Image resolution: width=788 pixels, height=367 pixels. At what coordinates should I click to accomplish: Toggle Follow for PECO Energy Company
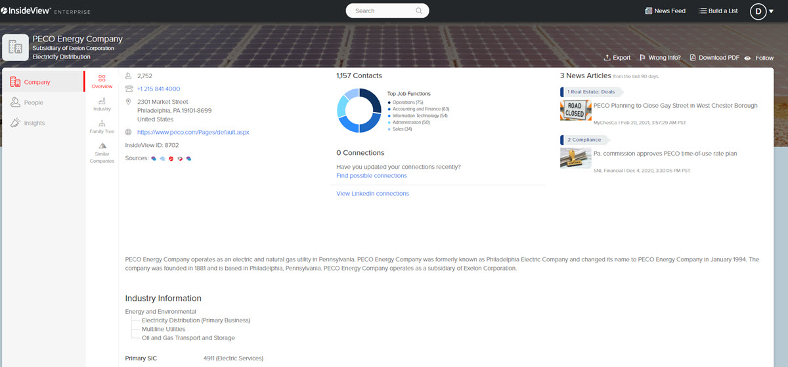click(759, 58)
